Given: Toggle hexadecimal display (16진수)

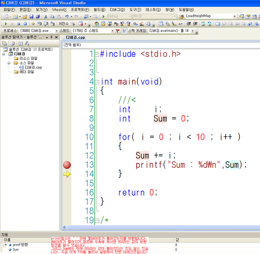Looking at the screenshot, I should [x=63, y=24].
